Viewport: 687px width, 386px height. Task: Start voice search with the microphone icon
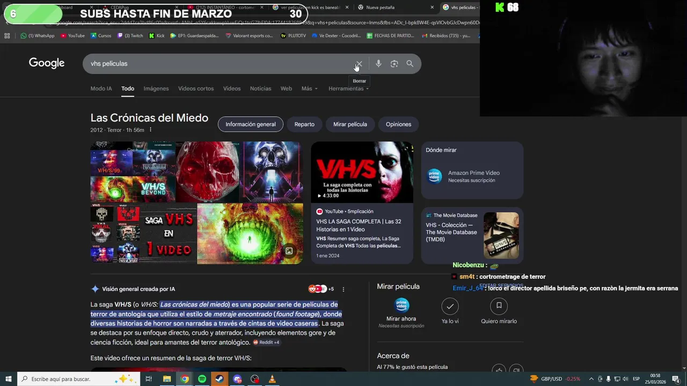coord(378,64)
